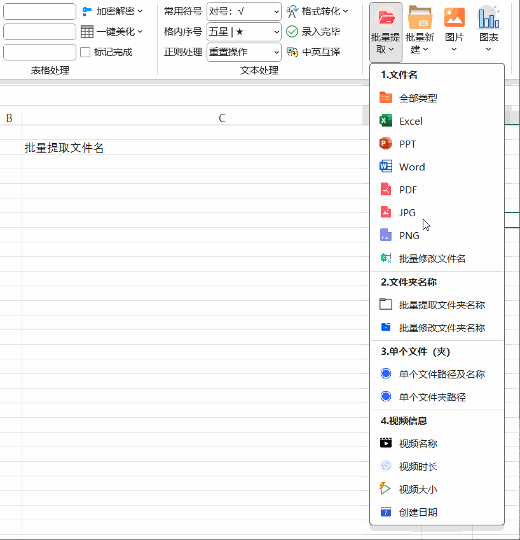Click the empty folder outline icon

point(385,305)
